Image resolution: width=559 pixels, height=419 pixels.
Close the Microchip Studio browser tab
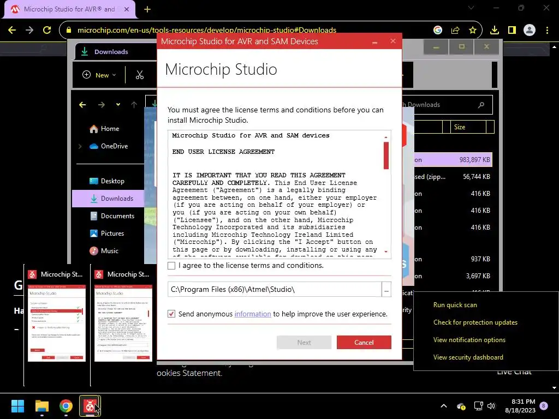pyautogui.click(x=127, y=9)
